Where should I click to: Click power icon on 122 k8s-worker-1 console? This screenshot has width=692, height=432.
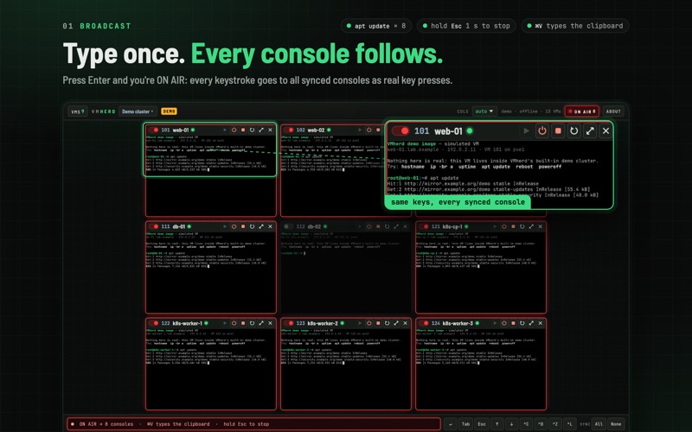(x=234, y=323)
